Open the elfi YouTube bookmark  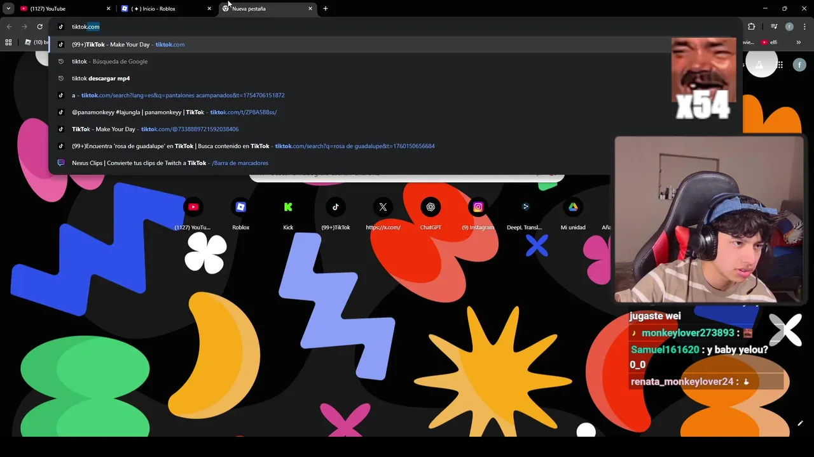769,43
